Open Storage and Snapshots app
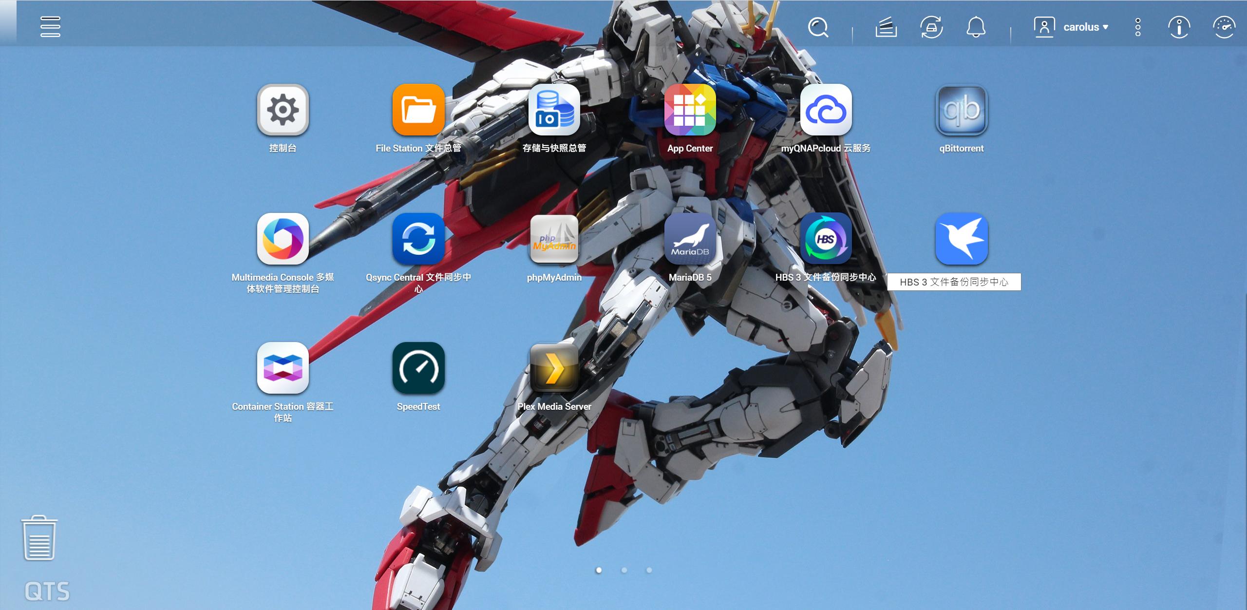The image size is (1247, 610). [x=554, y=110]
